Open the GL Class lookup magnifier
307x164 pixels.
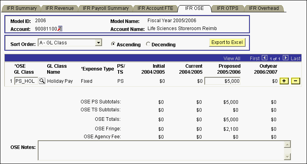[x=42, y=81]
